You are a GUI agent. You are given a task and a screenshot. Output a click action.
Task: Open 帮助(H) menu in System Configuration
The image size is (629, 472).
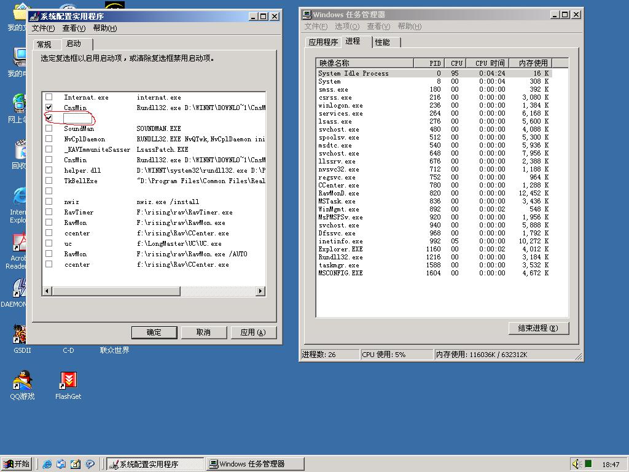(105, 28)
